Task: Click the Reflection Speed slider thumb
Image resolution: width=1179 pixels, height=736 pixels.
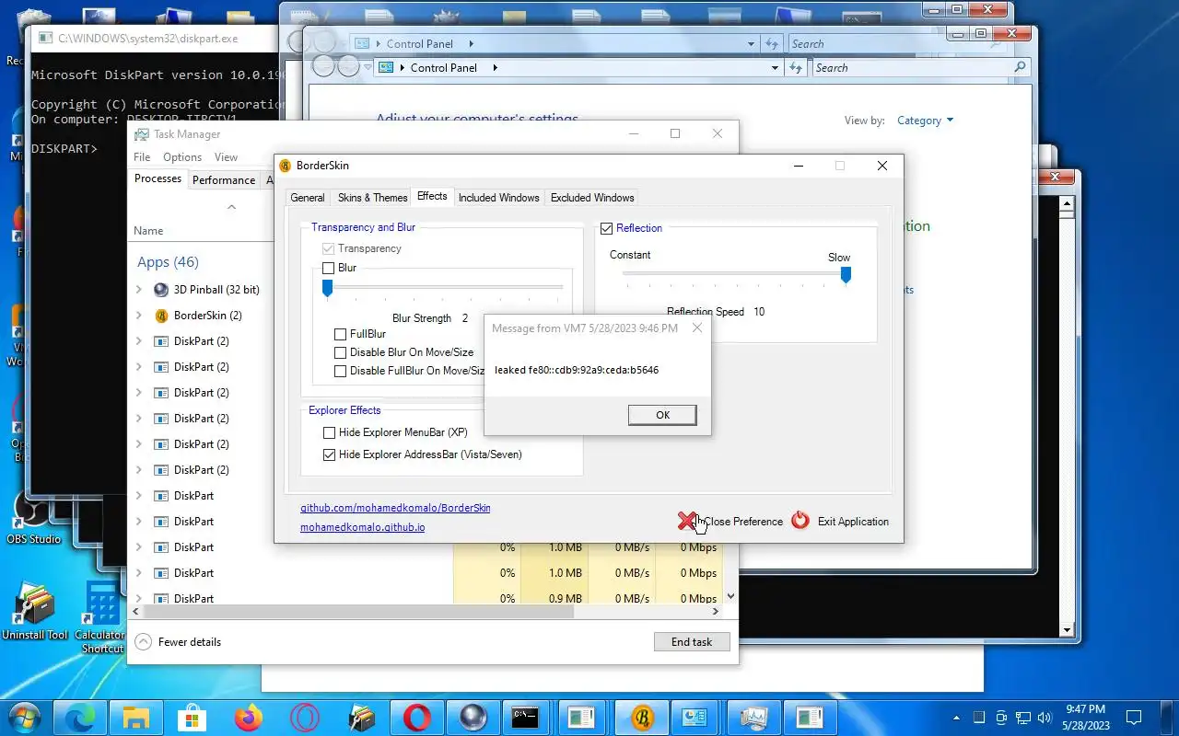Action: coord(846,275)
